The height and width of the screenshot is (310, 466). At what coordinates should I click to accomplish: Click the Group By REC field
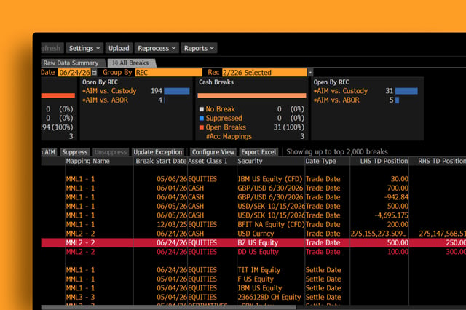pos(168,73)
